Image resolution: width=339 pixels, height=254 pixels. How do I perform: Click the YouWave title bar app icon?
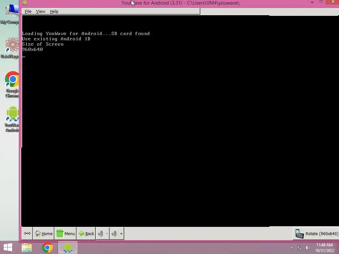tap(25, 3)
